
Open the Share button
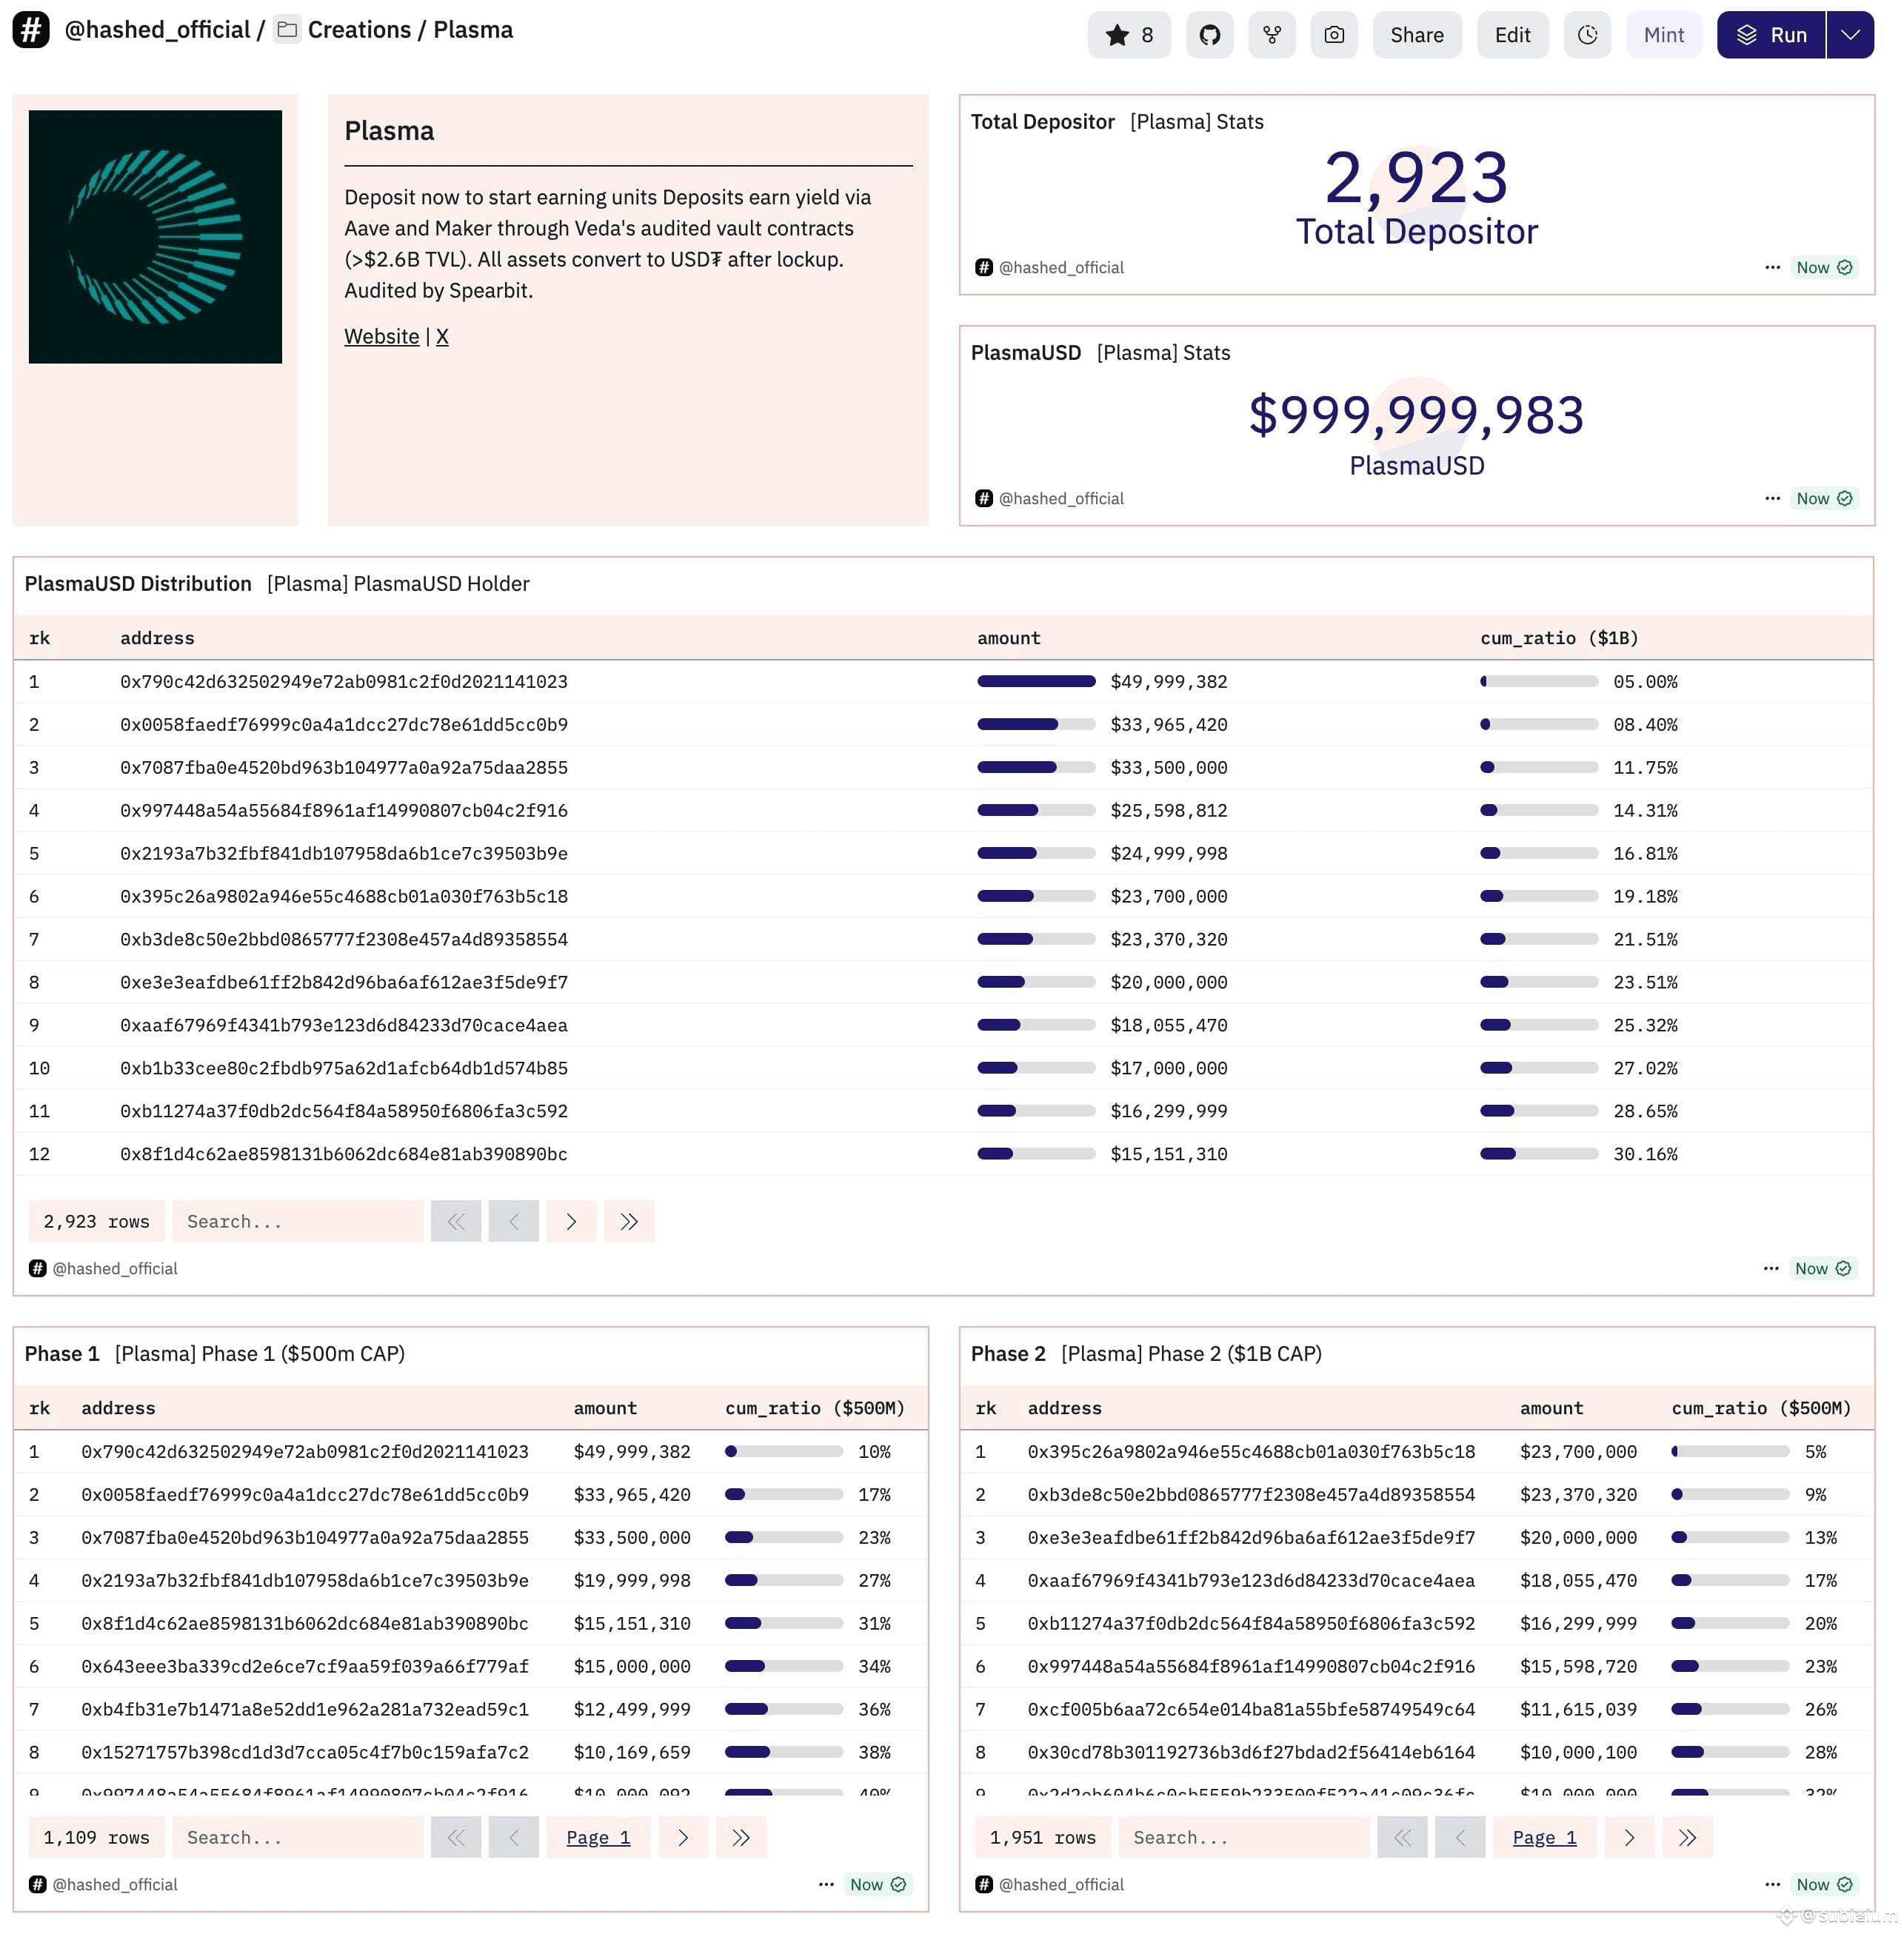[1417, 35]
